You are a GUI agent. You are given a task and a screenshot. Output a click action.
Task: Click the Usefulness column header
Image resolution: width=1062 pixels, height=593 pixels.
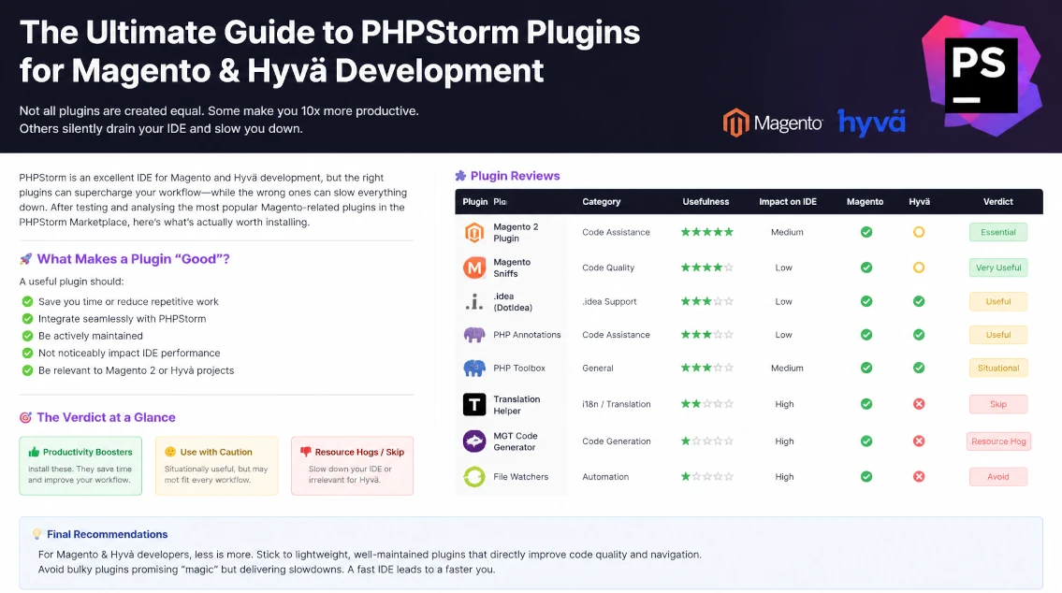pyautogui.click(x=706, y=202)
